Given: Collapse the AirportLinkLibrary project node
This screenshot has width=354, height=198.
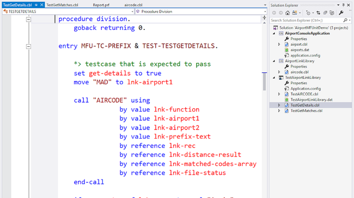Looking at the screenshot, I should click(x=274, y=61).
